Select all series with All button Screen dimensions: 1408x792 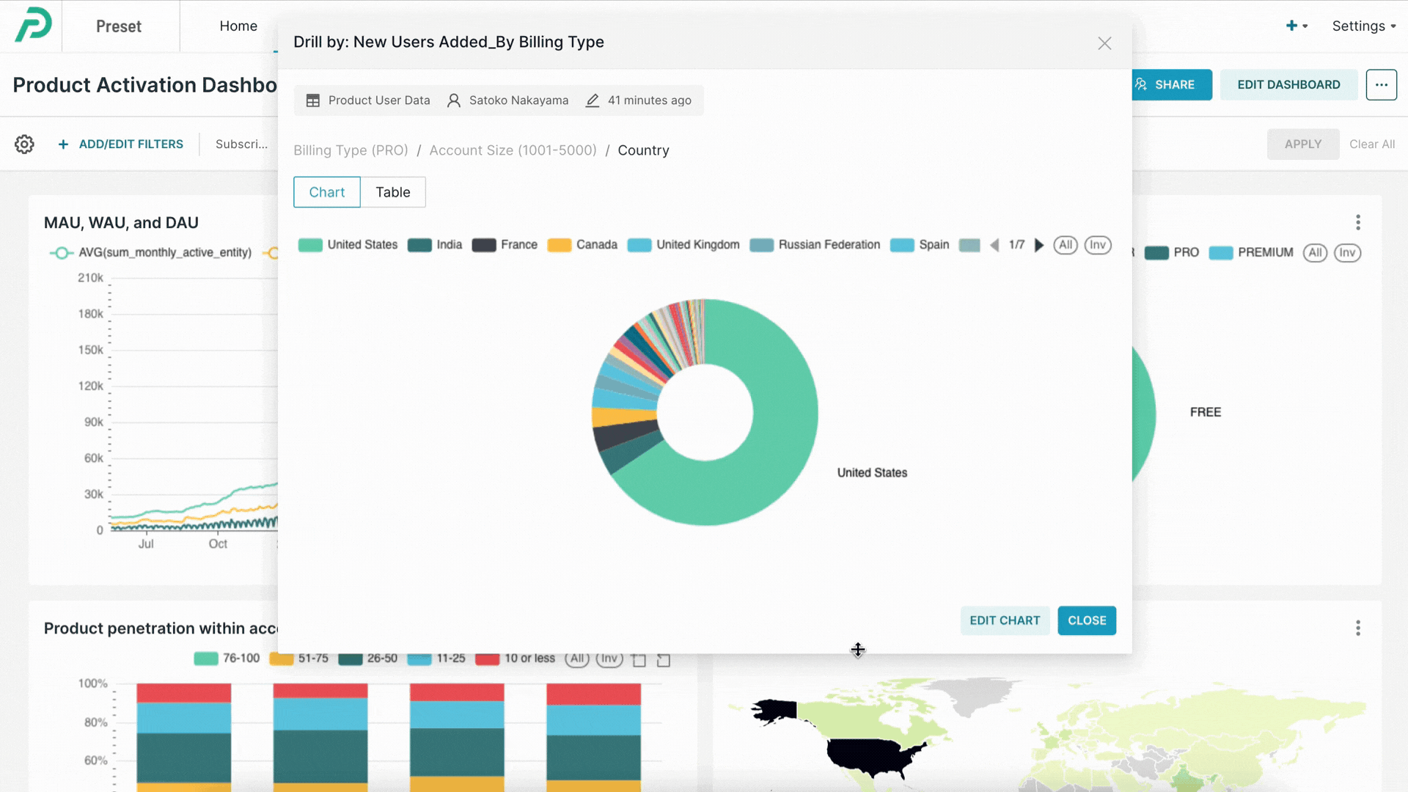point(1065,245)
